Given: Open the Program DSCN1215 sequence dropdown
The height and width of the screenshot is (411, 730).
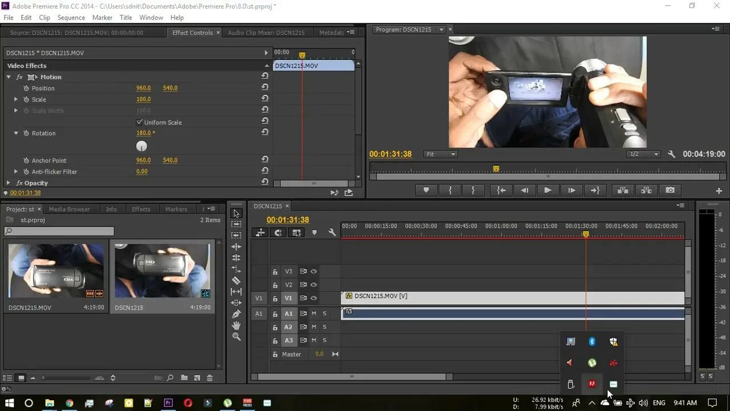Looking at the screenshot, I should (x=441, y=30).
